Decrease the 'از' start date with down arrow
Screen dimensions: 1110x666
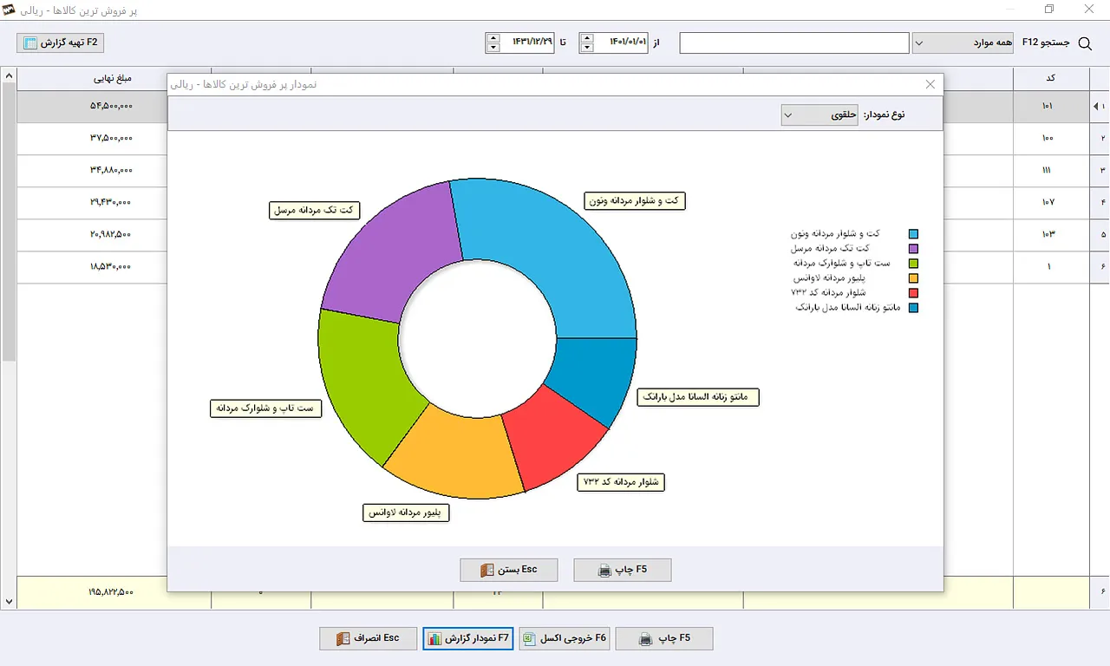pyautogui.click(x=587, y=48)
